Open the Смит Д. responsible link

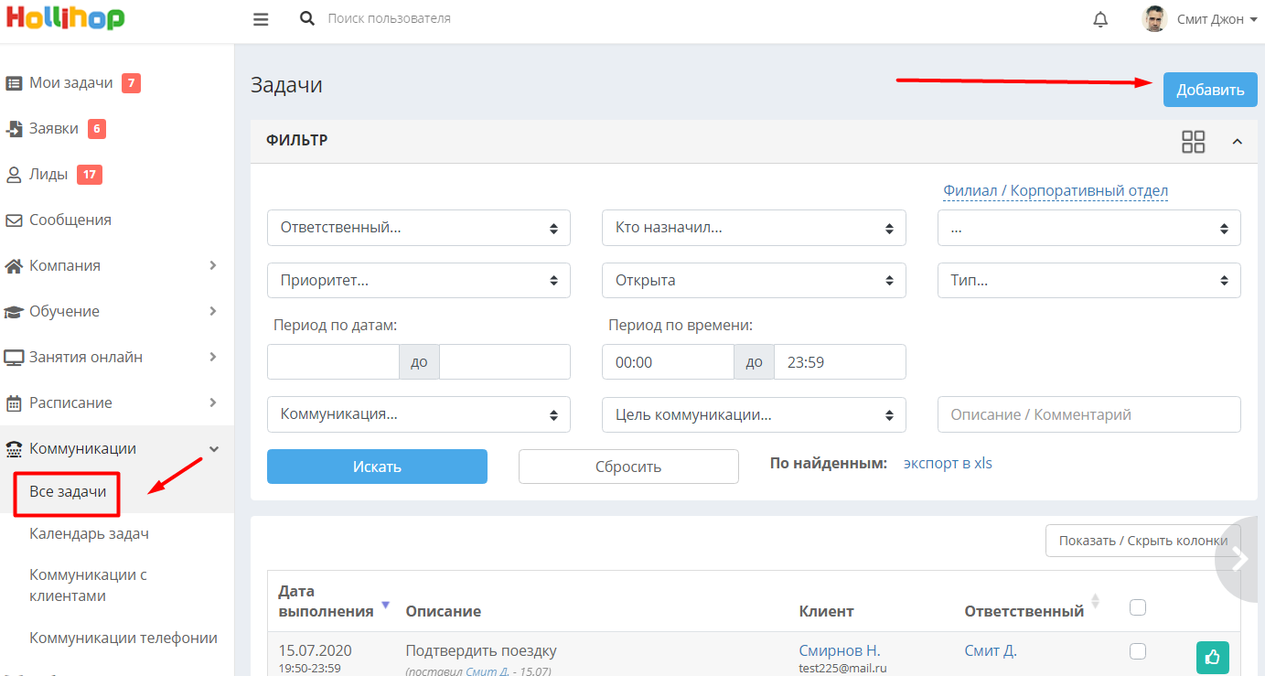point(991,651)
